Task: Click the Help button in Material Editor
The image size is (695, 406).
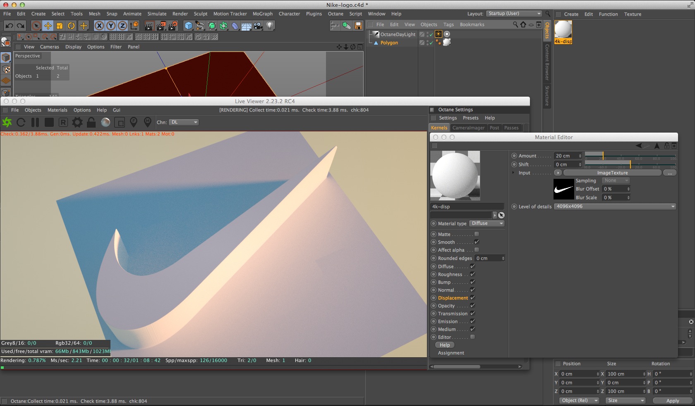Action: click(x=445, y=345)
